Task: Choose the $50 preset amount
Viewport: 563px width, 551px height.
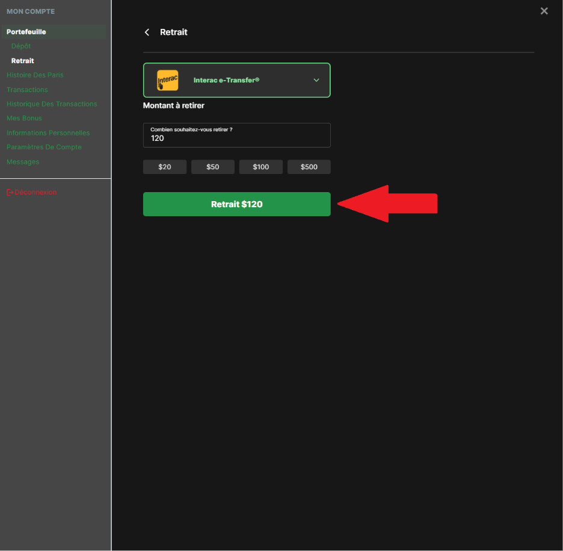Action: point(212,167)
